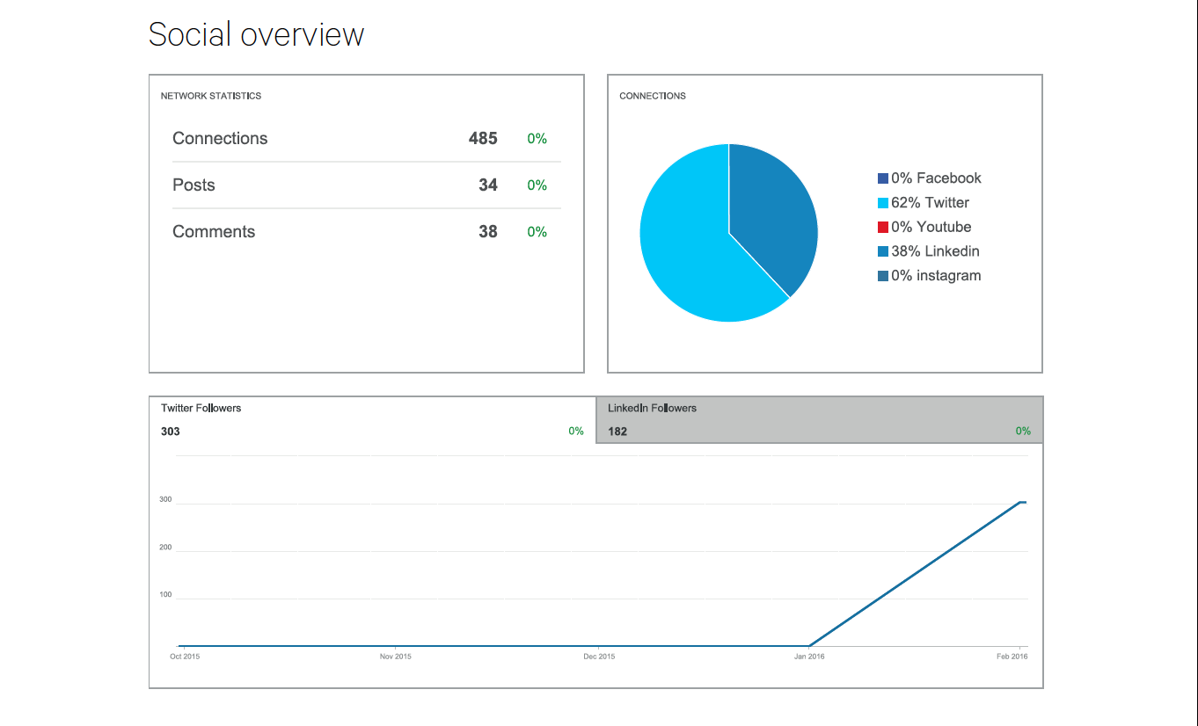Click the 'Posts' statistics row label

click(194, 185)
